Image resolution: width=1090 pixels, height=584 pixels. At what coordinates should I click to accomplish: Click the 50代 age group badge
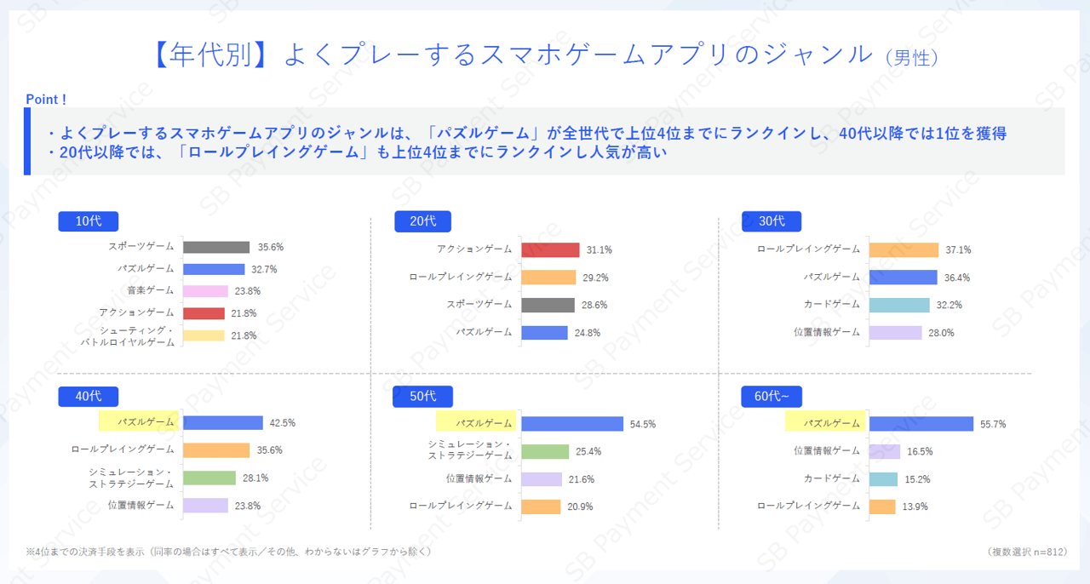pos(422,397)
